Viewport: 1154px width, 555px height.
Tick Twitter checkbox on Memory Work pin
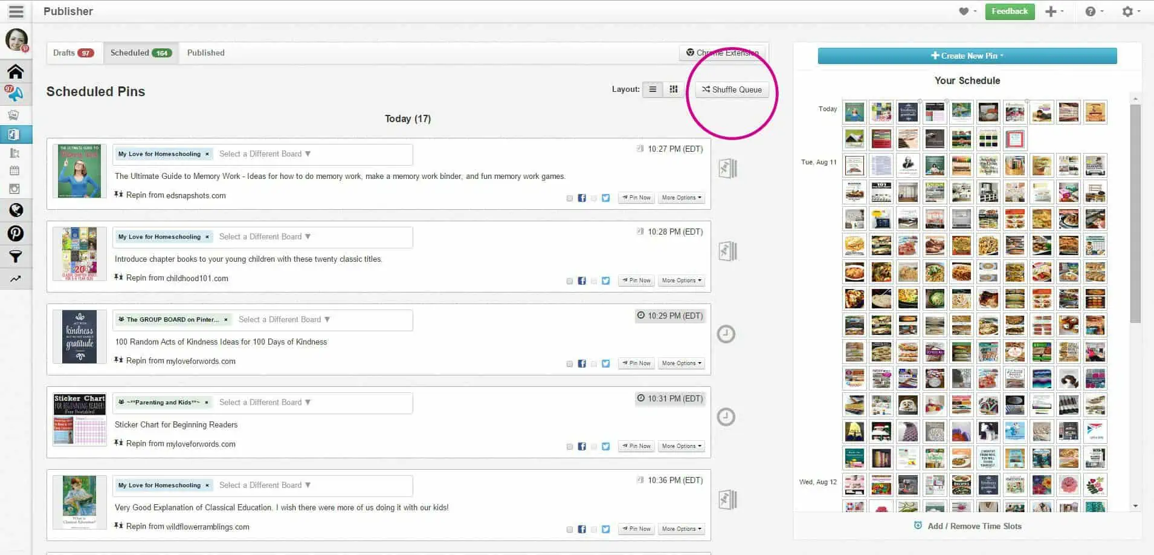coord(594,198)
